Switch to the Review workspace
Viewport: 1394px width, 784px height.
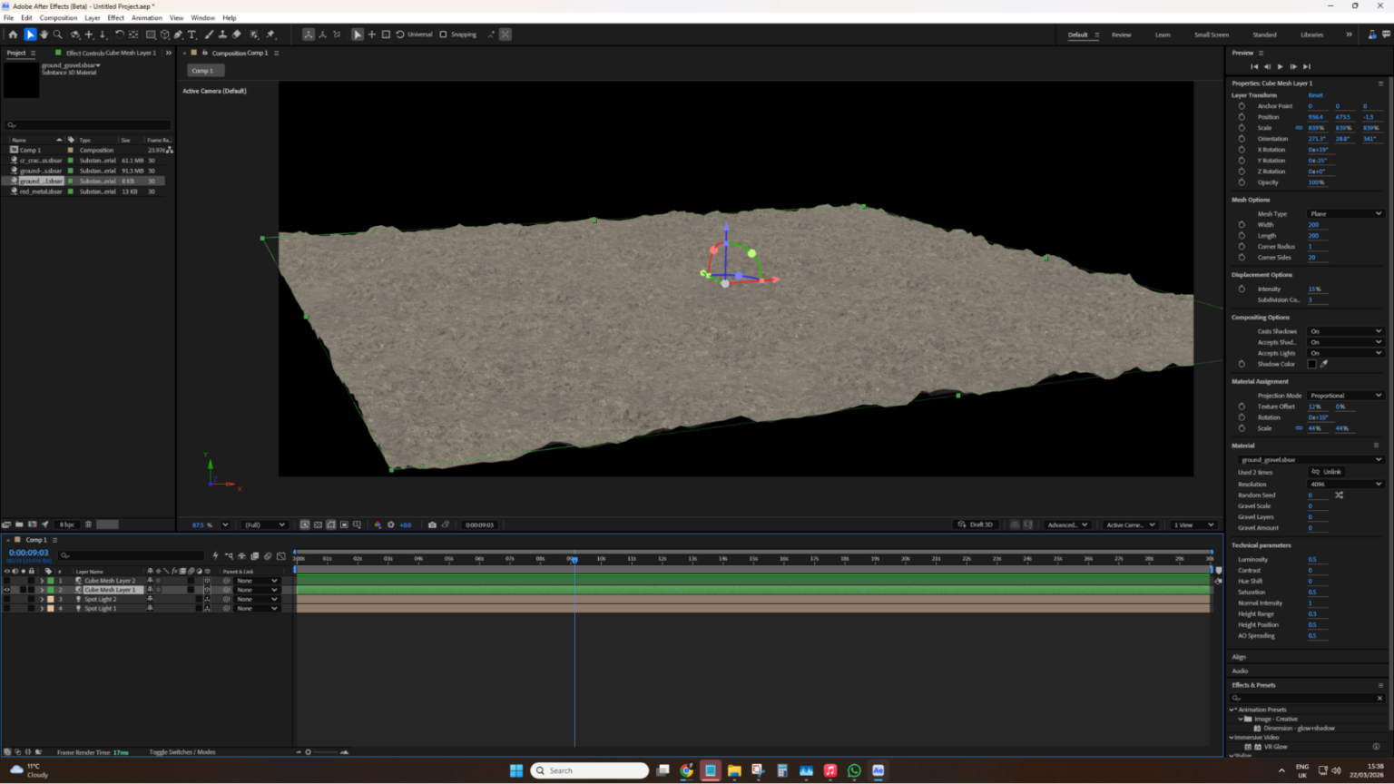(x=1122, y=34)
